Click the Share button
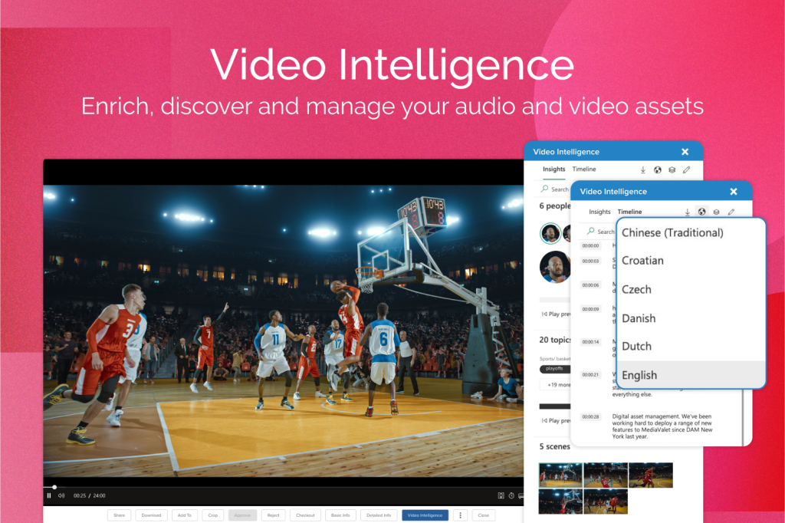Image resolution: width=785 pixels, height=523 pixels. point(119,515)
